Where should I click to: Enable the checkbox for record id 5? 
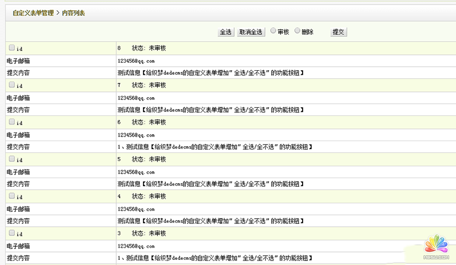click(12, 159)
